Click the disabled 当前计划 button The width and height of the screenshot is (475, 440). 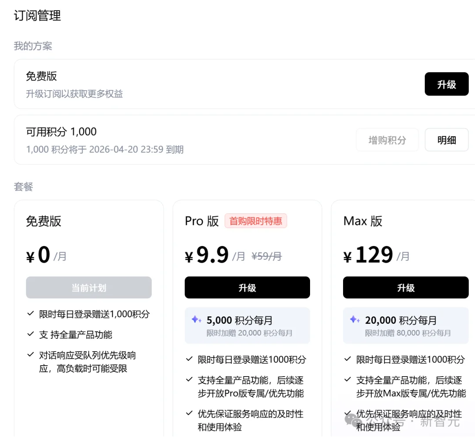(89, 287)
